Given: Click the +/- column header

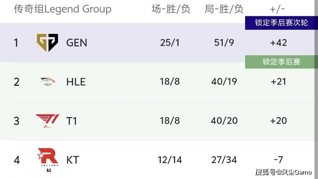Looking at the screenshot, I should 277,9.
